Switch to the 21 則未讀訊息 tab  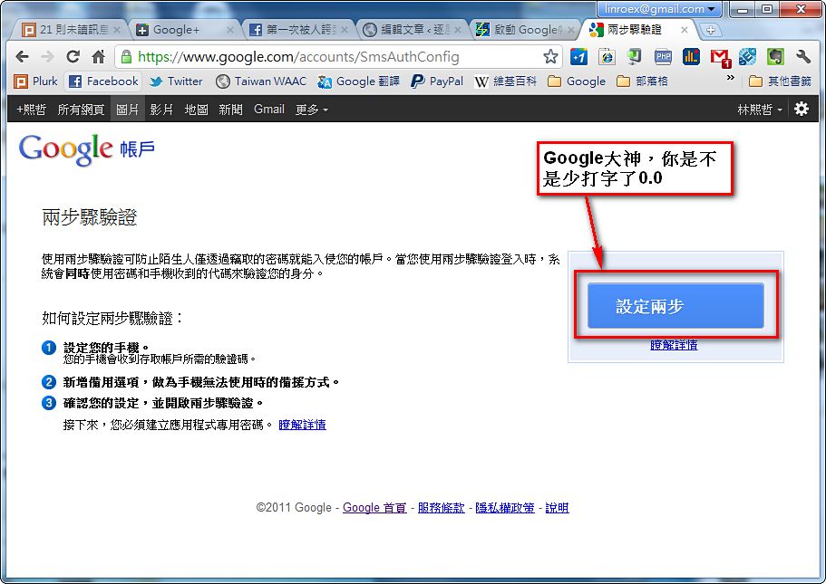pyautogui.click(x=71, y=30)
